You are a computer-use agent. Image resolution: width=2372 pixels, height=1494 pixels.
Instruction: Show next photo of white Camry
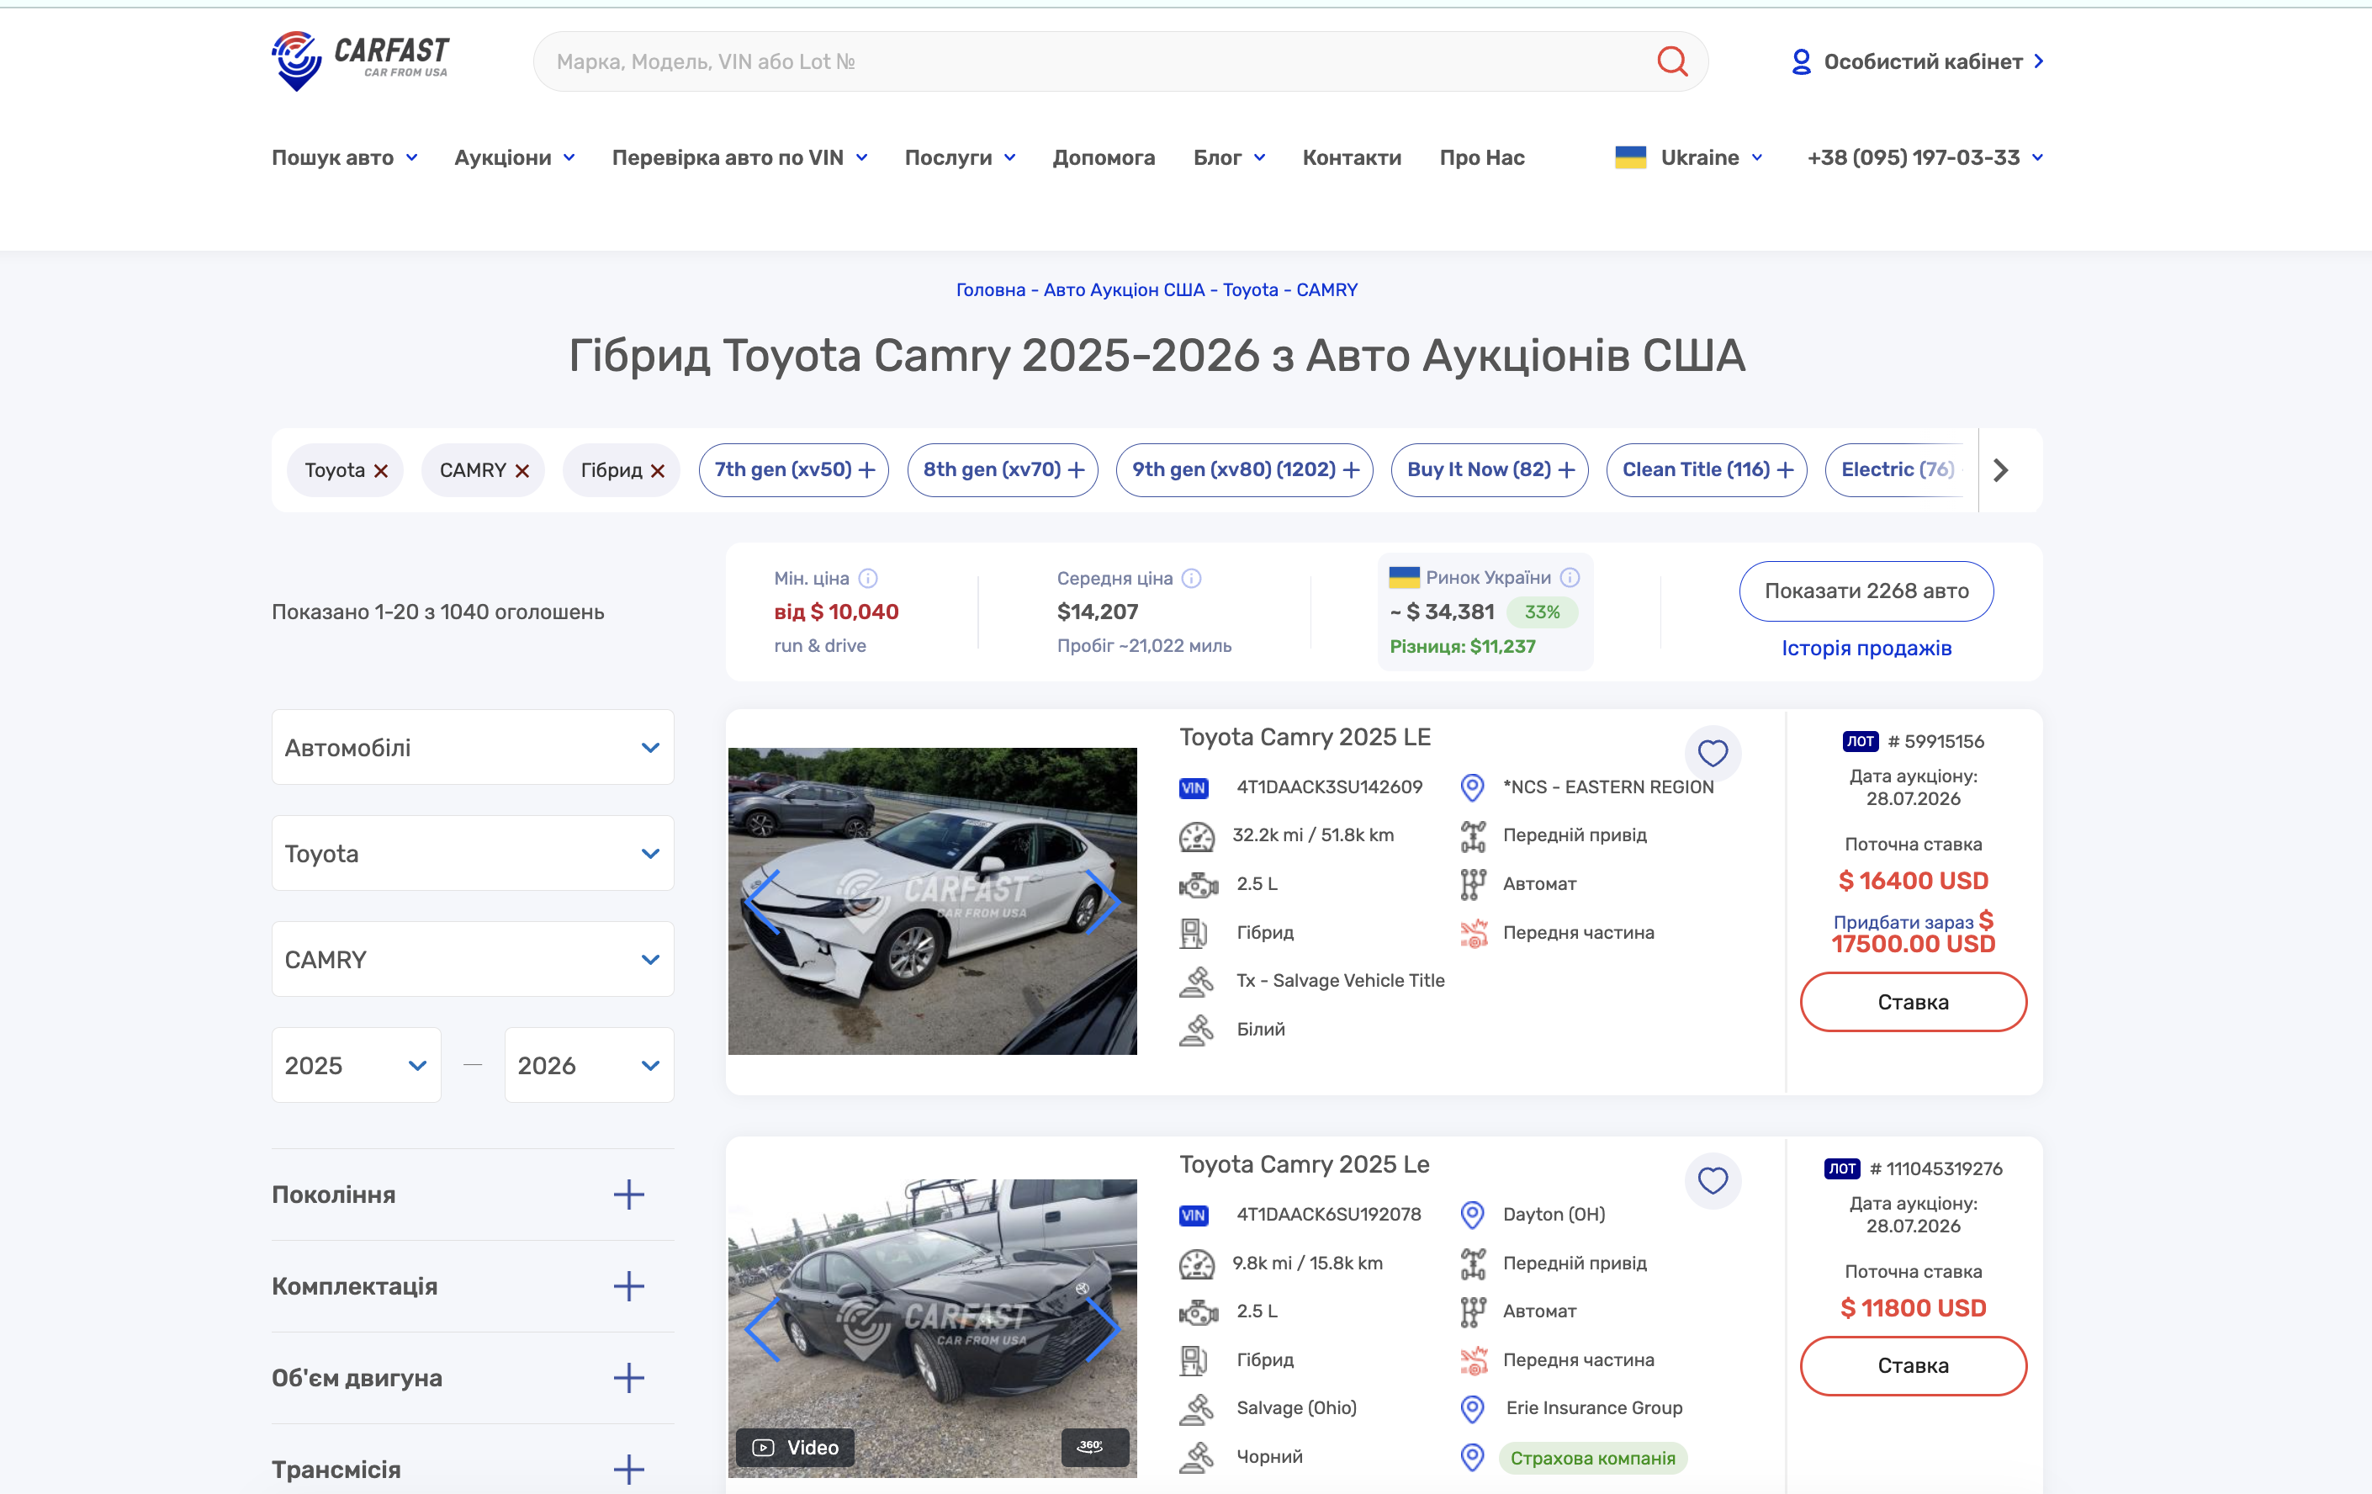(1102, 901)
